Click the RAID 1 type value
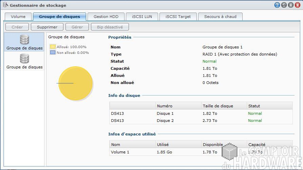The width and height of the screenshot is (303, 170). point(240,54)
